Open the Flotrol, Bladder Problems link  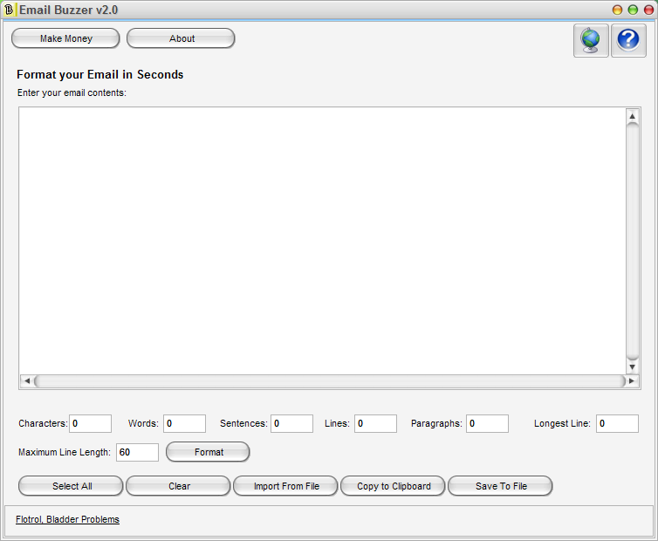pos(67,519)
